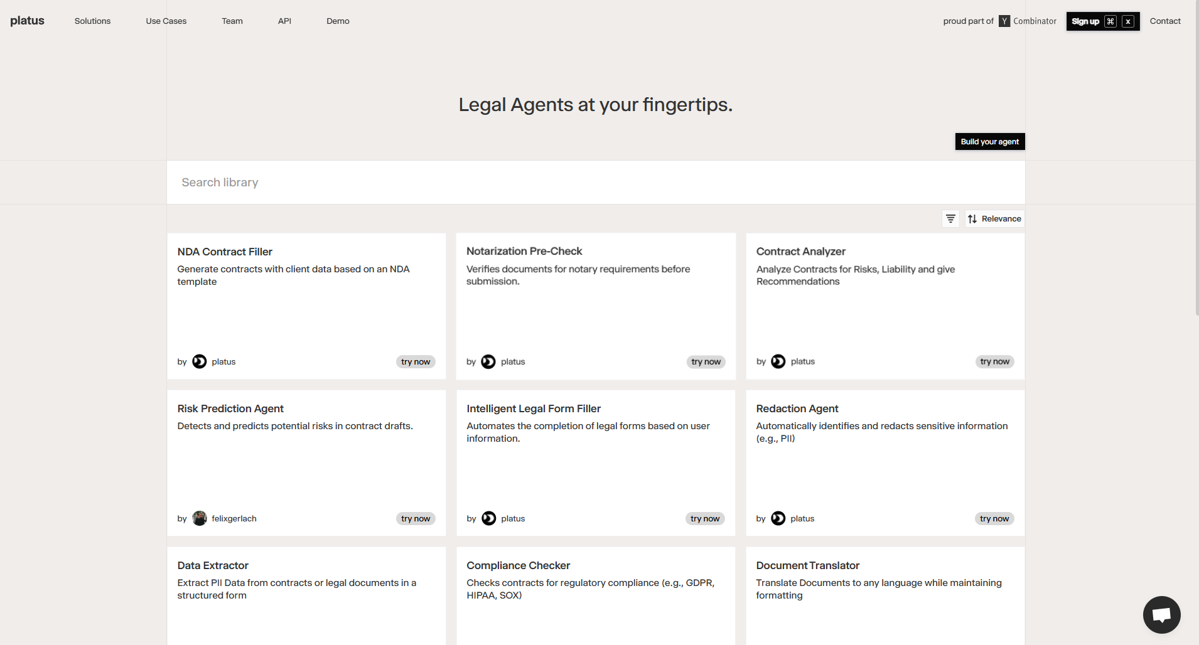The height and width of the screenshot is (645, 1199).
Task: Open the Contact link
Action: pyautogui.click(x=1165, y=21)
